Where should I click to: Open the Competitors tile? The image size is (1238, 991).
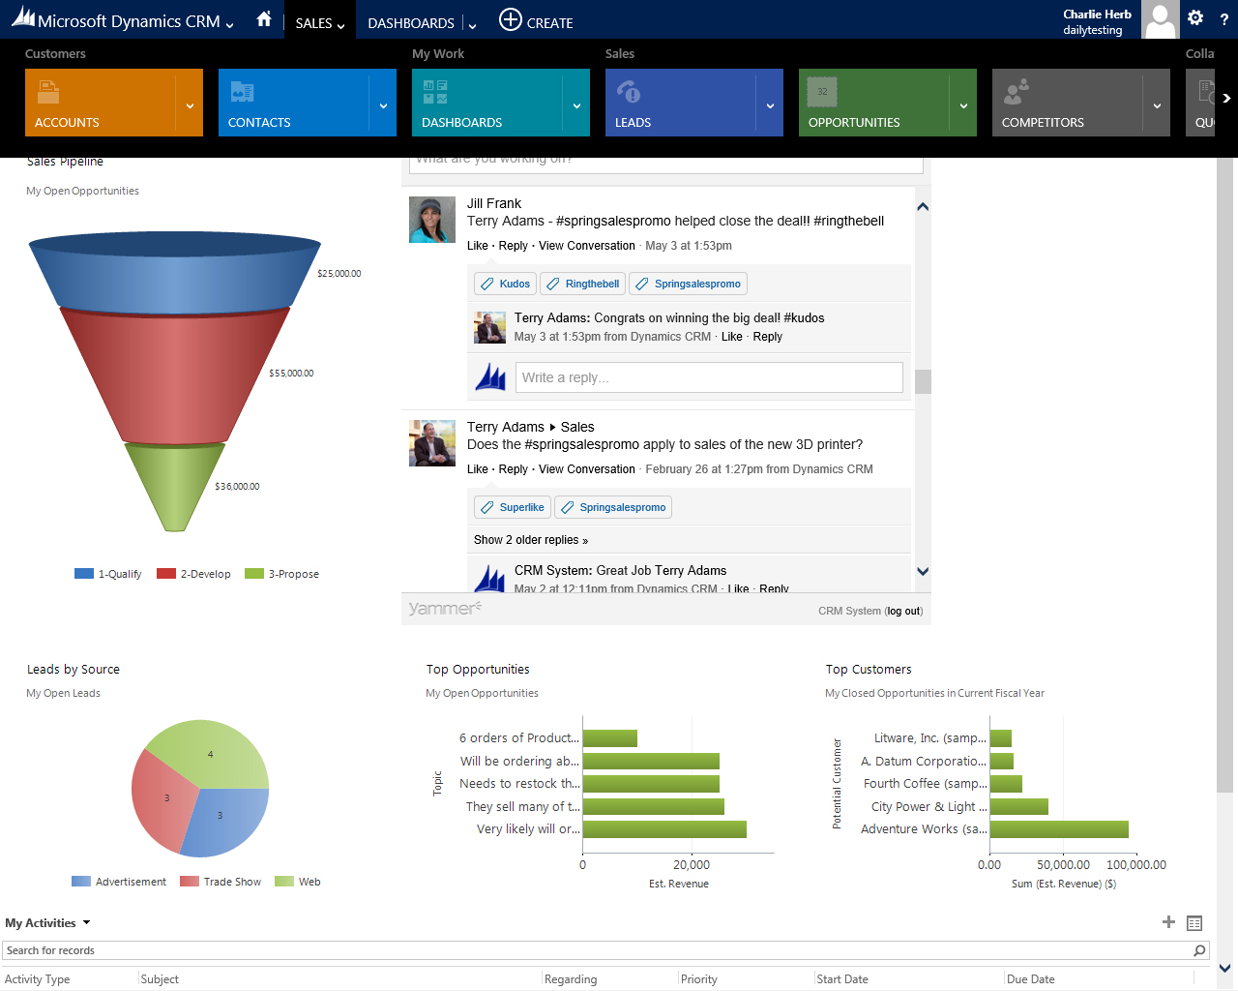click(1068, 103)
